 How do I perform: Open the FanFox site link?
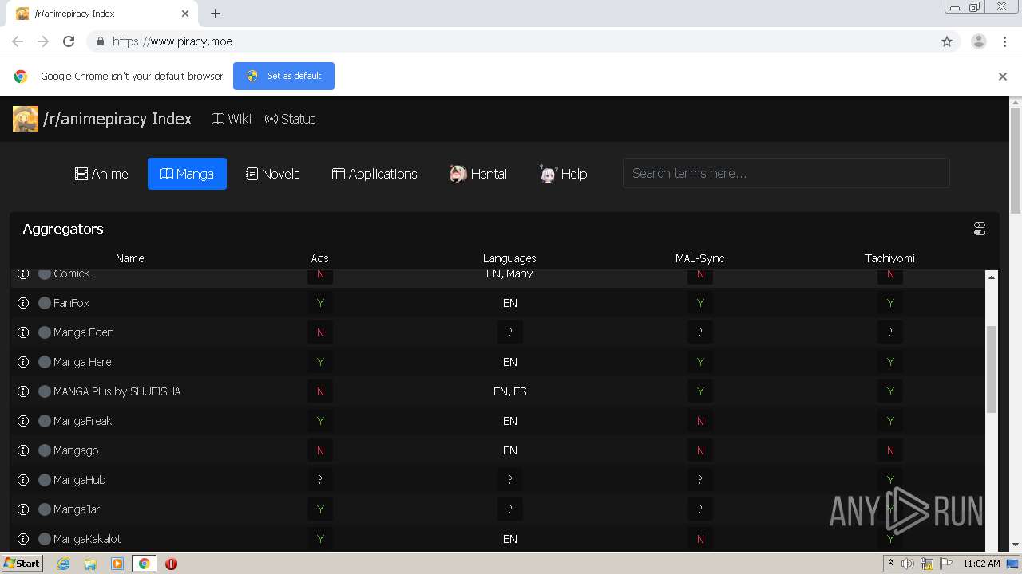click(72, 303)
